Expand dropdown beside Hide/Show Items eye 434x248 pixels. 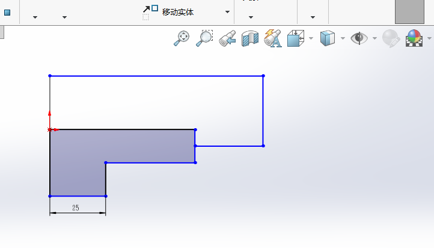pyautogui.click(x=374, y=38)
